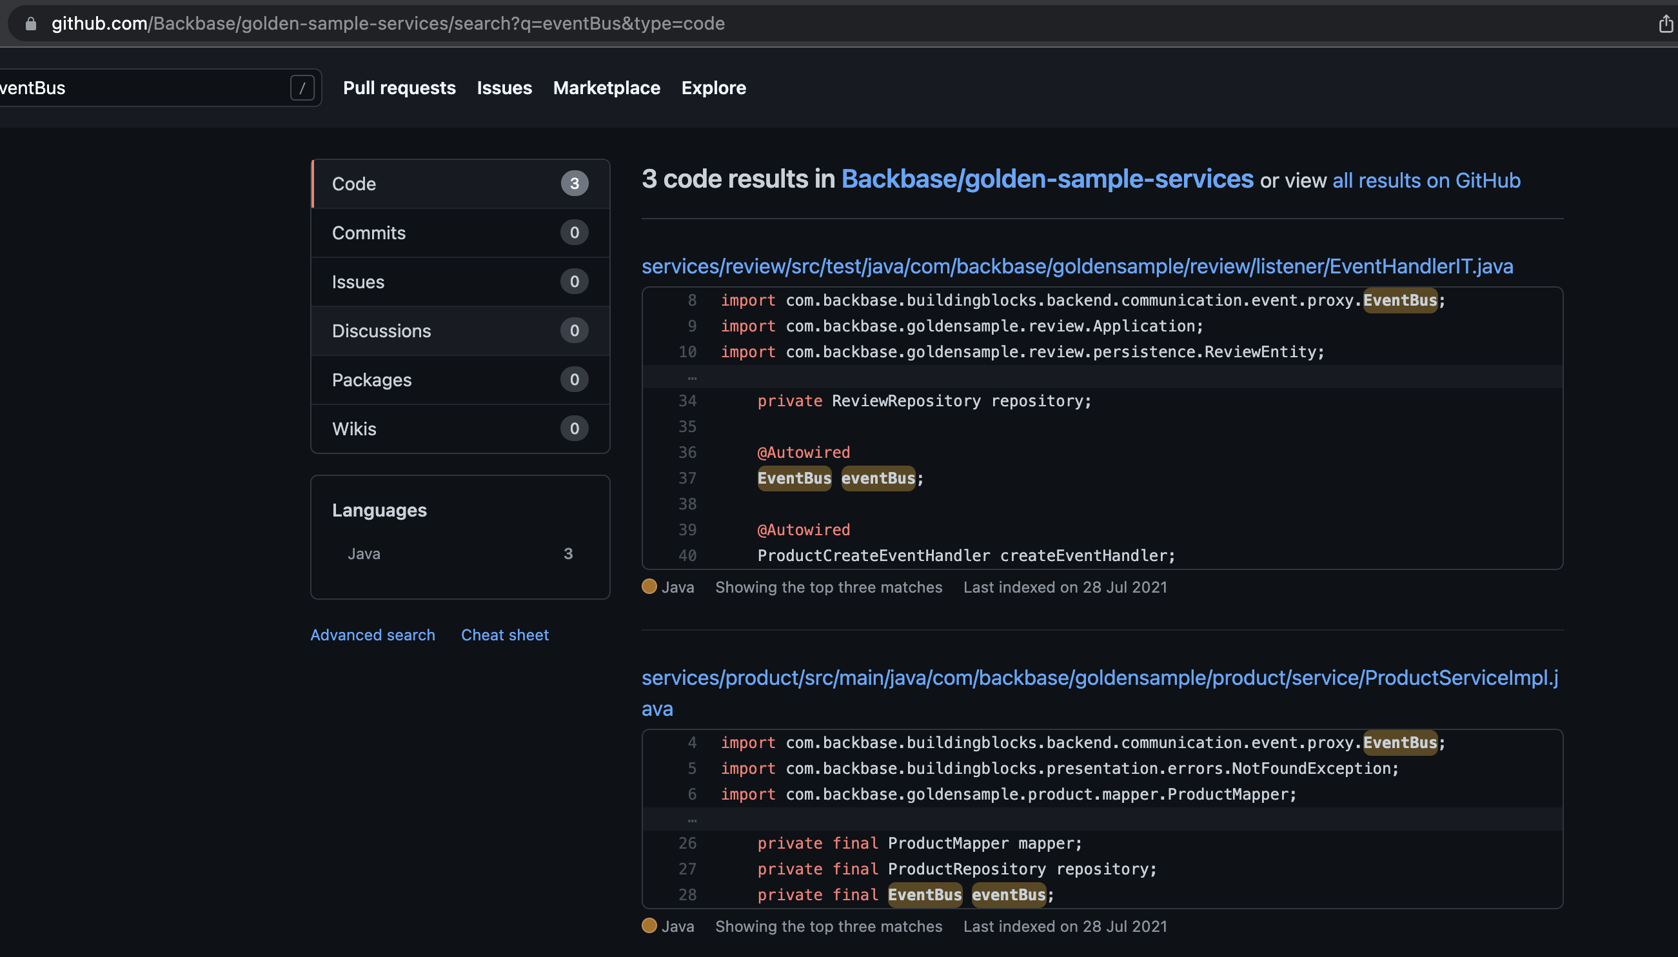Open Explore in the top navigation
Viewport: 1678px width, 957px height.
click(713, 88)
